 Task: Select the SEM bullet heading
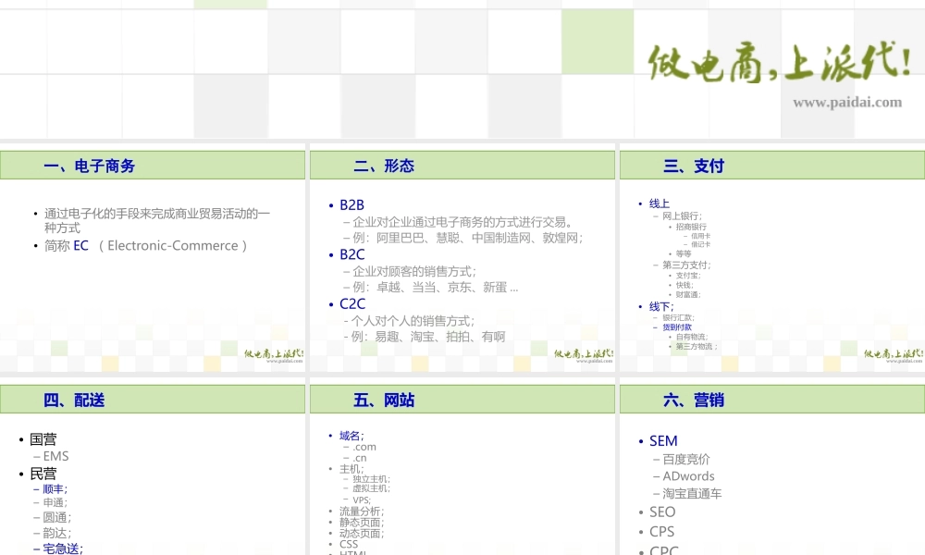pyautogui.click(x=663, y=440)
